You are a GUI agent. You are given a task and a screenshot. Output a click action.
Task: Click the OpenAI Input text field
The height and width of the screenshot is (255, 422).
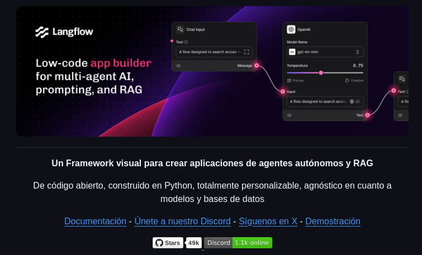point(325,102)
